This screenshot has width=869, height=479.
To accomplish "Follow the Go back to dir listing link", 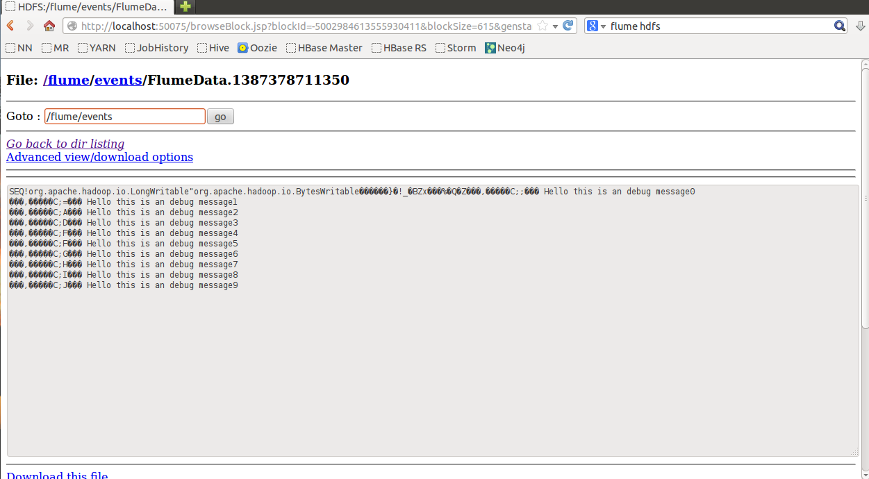I will (65, 144).
